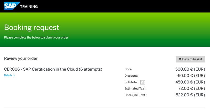Click the Booking request heading

(x=31, y=27)
